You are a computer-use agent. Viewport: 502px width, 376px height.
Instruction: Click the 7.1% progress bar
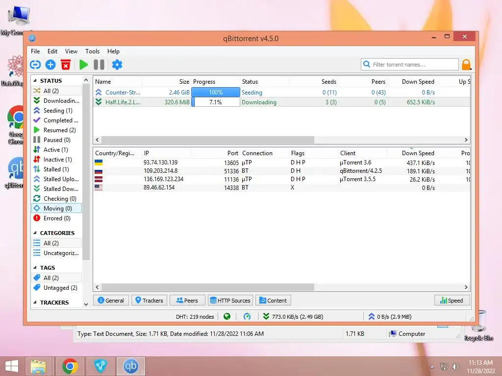216,102
